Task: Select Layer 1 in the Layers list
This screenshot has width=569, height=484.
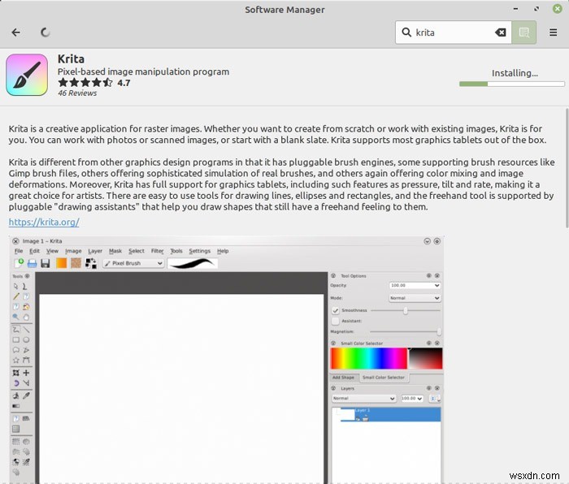Action: (386, 414)
